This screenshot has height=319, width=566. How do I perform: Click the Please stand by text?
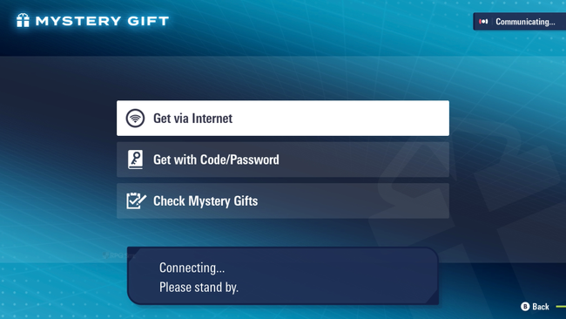(x=199, y=288)
